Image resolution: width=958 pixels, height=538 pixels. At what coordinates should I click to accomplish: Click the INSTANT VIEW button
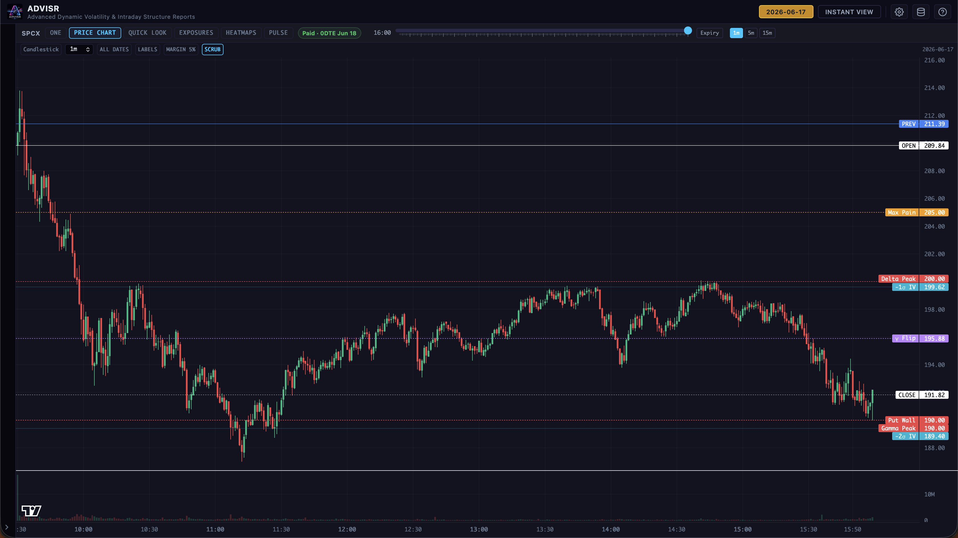[849, 12]
